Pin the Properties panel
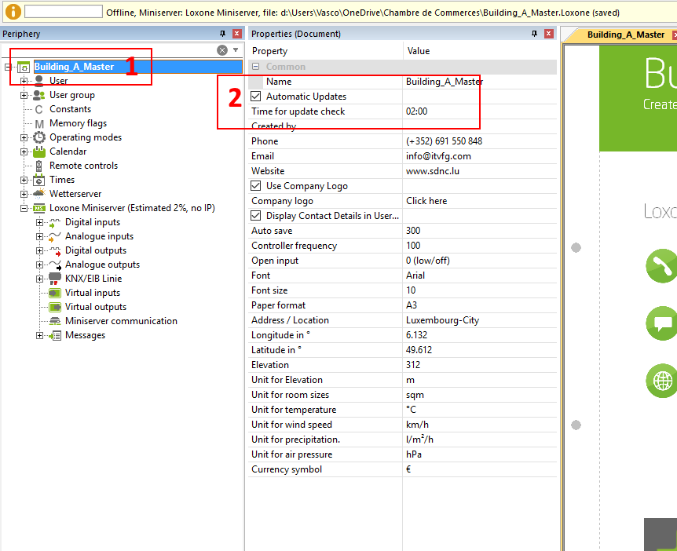Viewport: 677px width, 551px height. click(x=534, y=34)
